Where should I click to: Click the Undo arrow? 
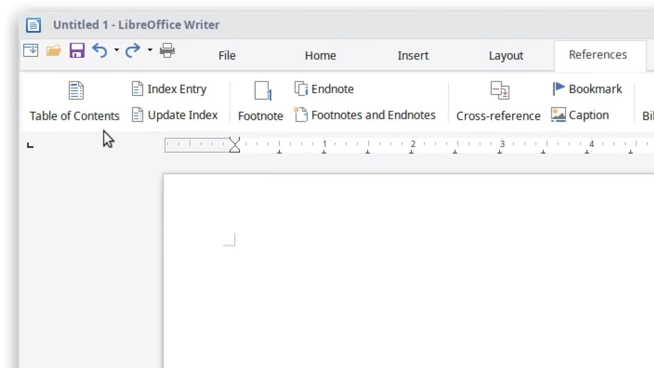[99, 51]
